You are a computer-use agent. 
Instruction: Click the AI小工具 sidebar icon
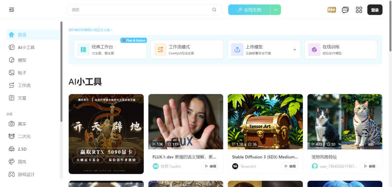click(12, 47)
